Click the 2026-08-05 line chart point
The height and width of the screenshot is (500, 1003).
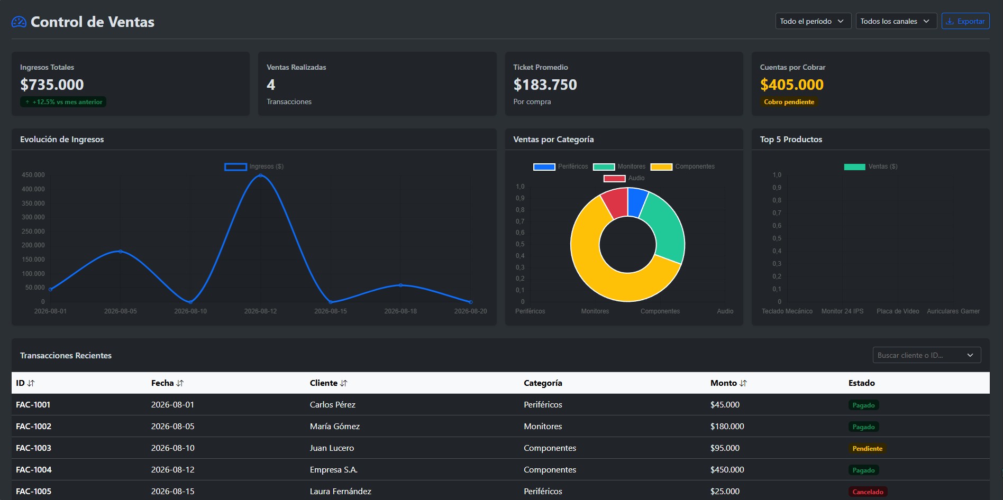tap(121, 251)
